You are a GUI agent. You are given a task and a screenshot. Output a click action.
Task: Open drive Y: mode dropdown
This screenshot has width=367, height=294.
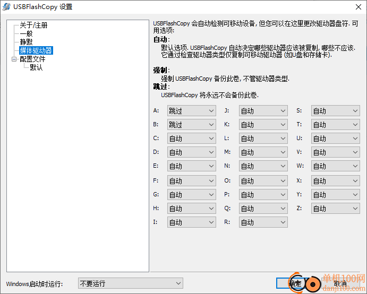pos(336,194)
